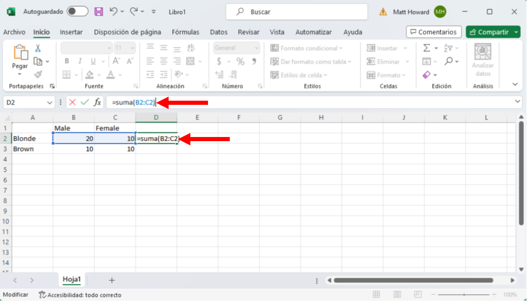Screen dimensions: 527x301
Task: Expand the formula bar
Action: 518,102
